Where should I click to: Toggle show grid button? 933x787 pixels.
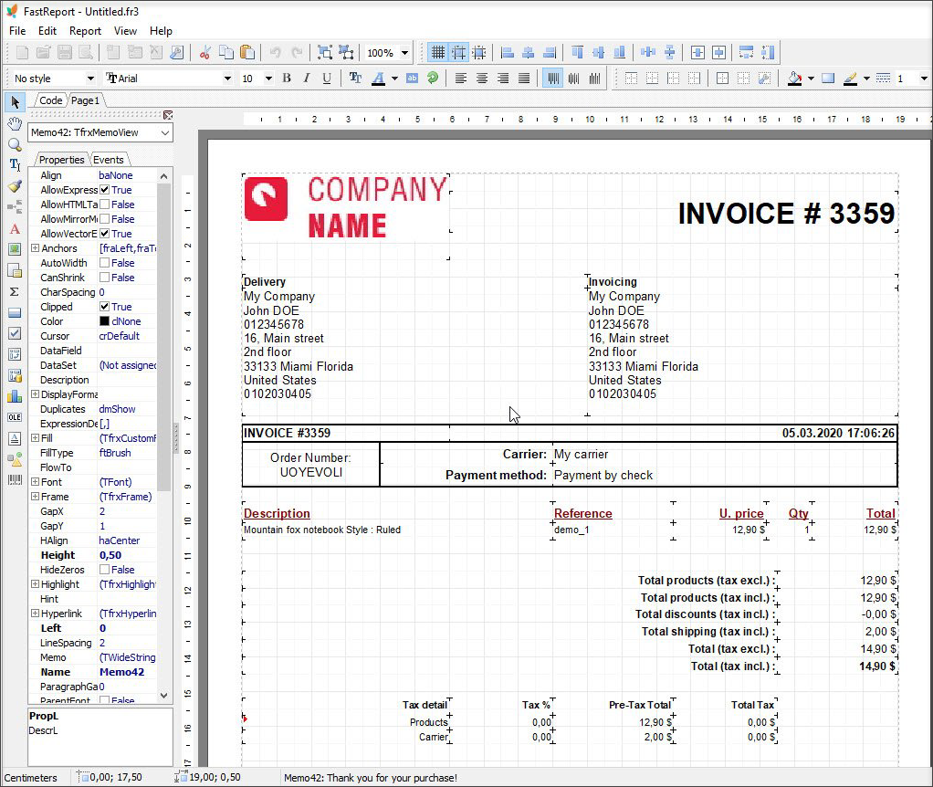pyautogui.click(x=437, y=52)
